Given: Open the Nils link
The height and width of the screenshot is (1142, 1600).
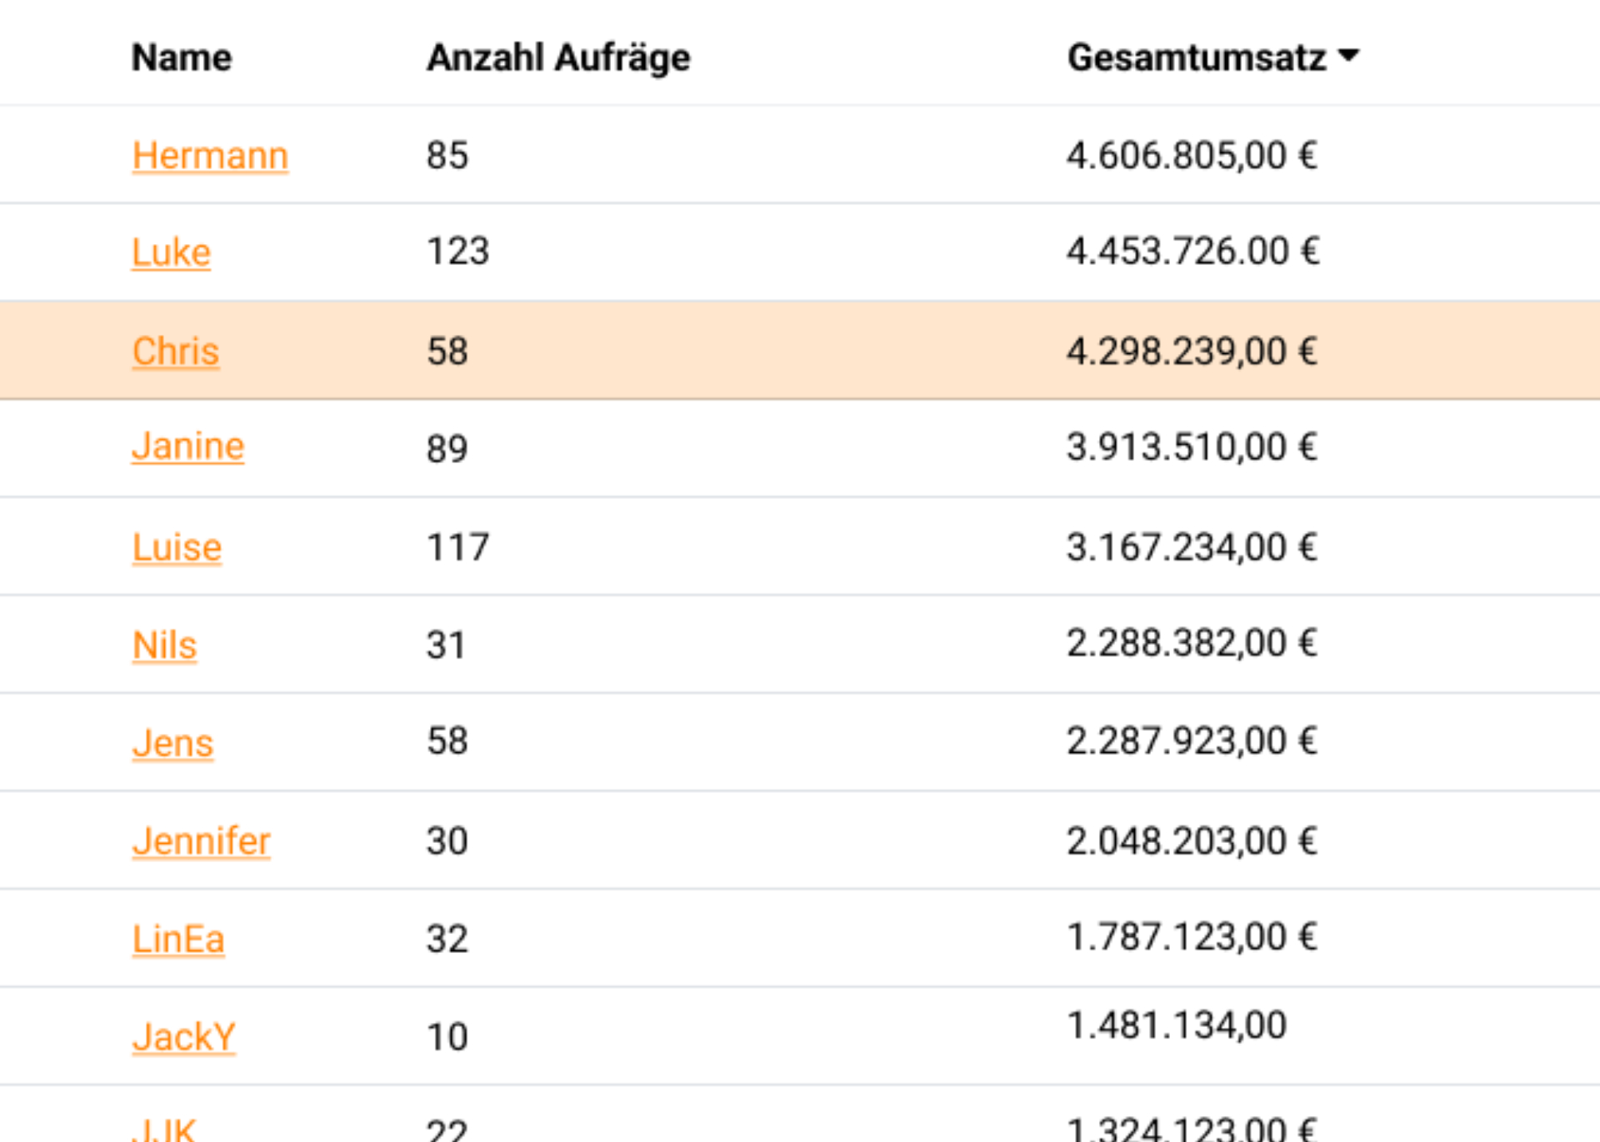Looking at the screenshot, I should tap(165, 646).
